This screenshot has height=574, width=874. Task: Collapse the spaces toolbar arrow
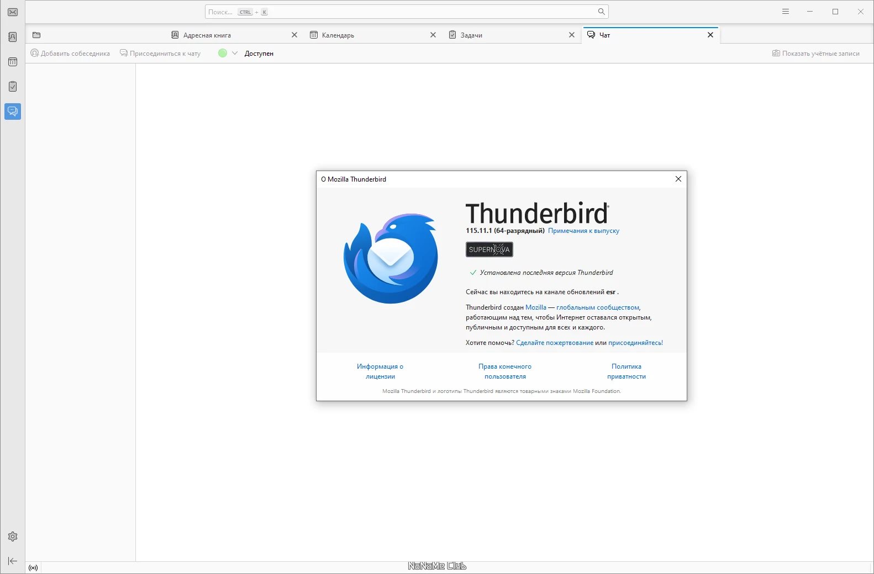[x=13, y=561]
